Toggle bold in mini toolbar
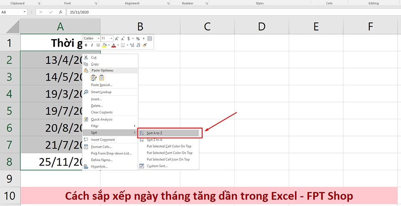401x206 pixels. point(86,45)
